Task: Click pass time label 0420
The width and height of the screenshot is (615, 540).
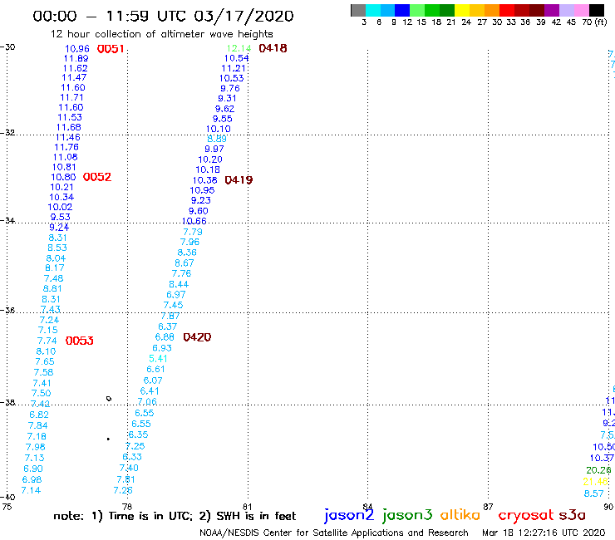Action: click(197, 337)
